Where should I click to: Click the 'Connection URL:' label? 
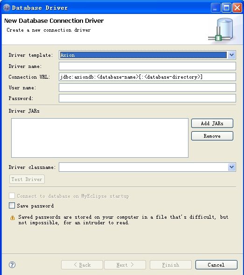[29, 77]
